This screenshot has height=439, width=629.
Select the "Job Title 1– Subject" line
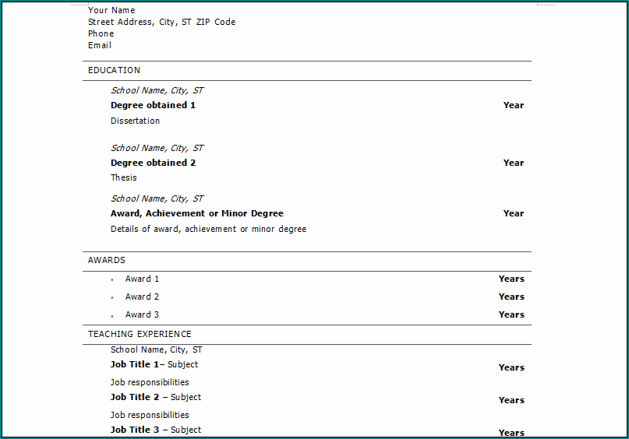pyautogui.click(x=154, y=364)
